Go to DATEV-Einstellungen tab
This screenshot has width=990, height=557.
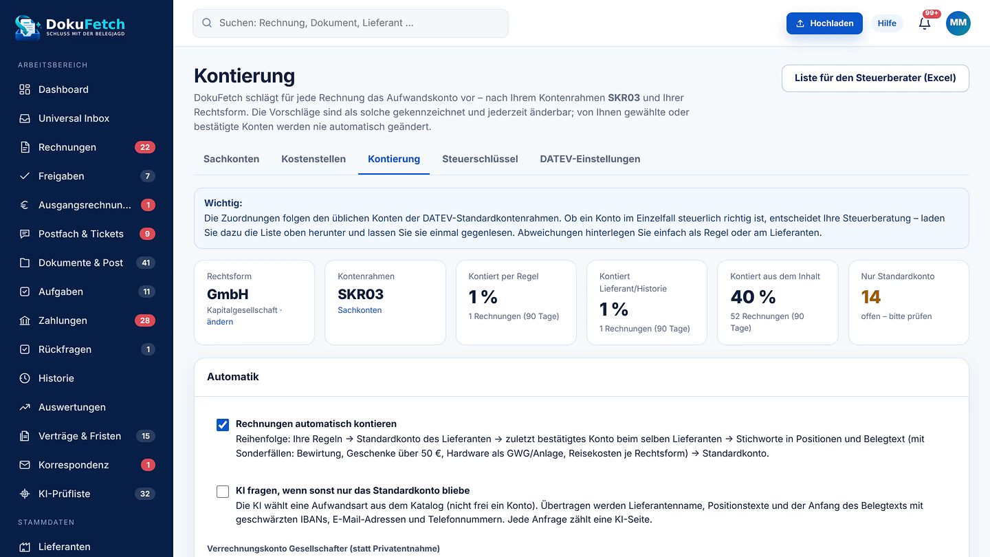590,159
